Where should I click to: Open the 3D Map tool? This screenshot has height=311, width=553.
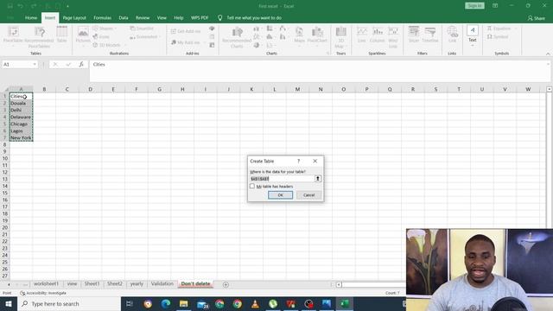[340, 37]
